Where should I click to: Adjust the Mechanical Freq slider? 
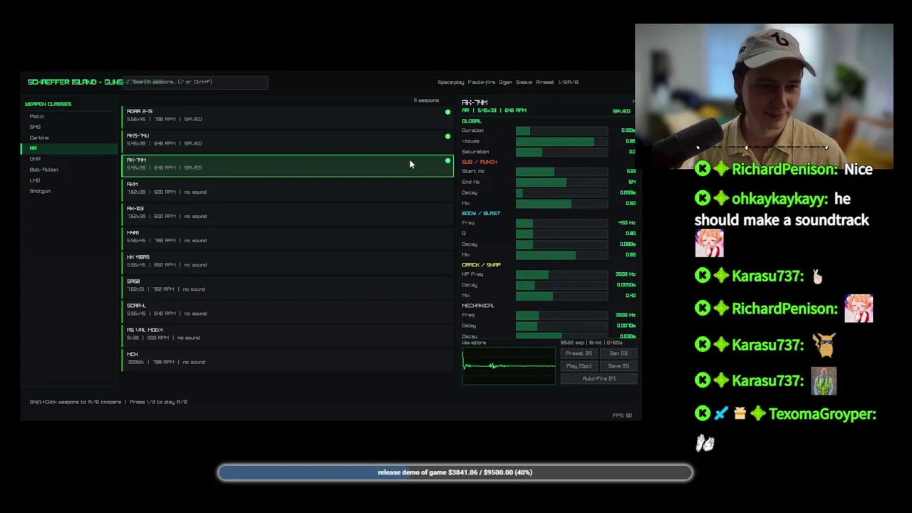pos(561,315)
